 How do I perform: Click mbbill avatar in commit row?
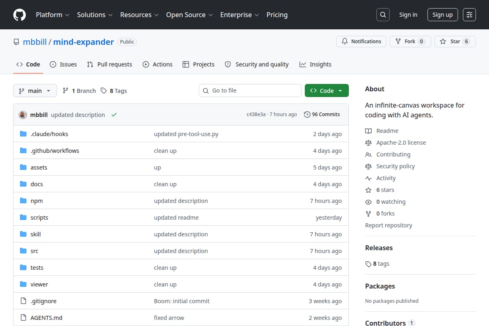tap(23, 115)
